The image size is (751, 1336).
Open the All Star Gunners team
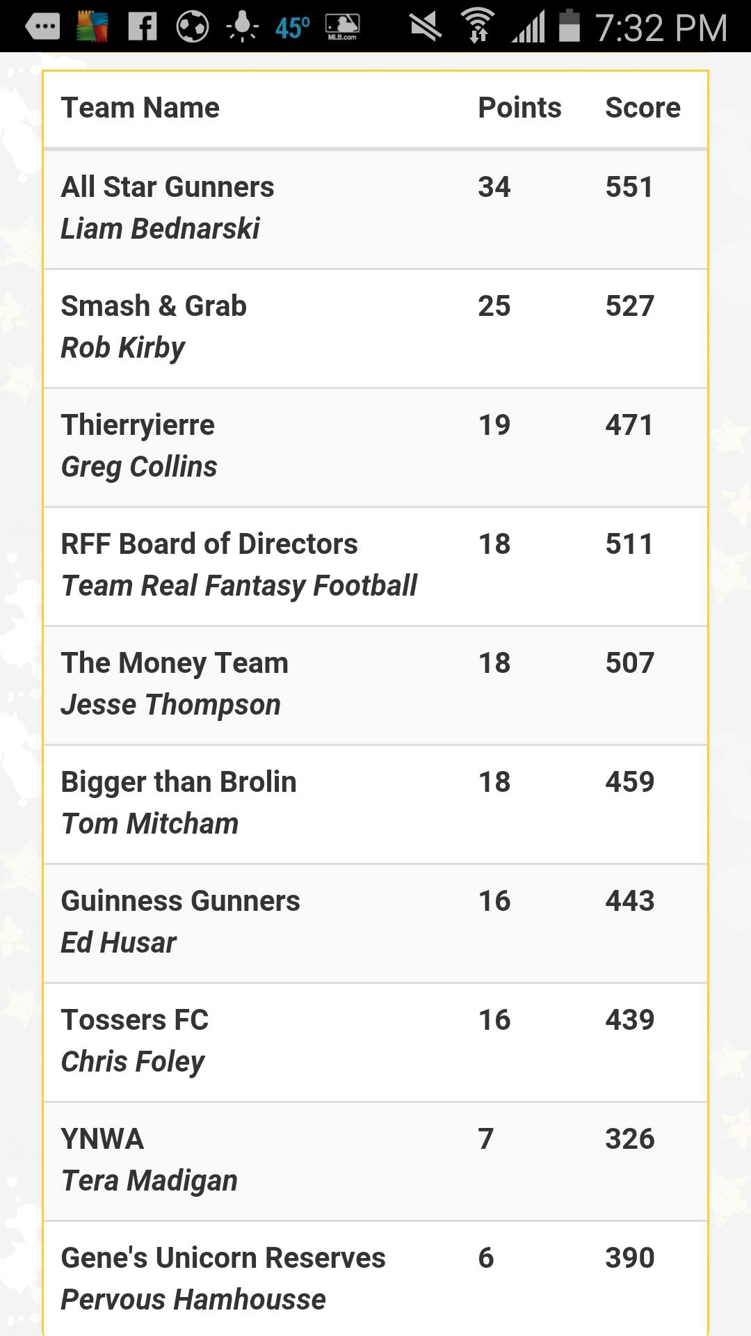coord(375,209)
